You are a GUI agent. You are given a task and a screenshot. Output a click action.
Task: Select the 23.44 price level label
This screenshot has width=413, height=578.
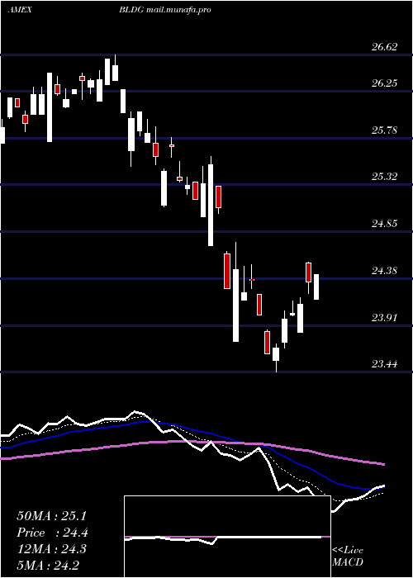point(384,364)
